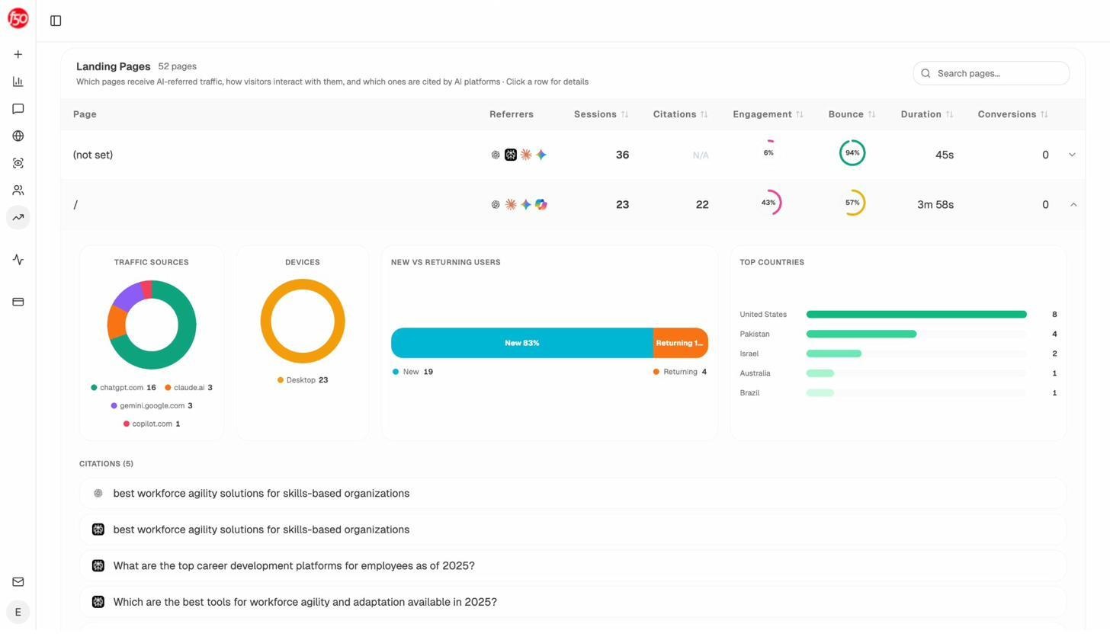
Task: Open the Analytics bar-chart panel in sidebar
Action: (18, 81)
